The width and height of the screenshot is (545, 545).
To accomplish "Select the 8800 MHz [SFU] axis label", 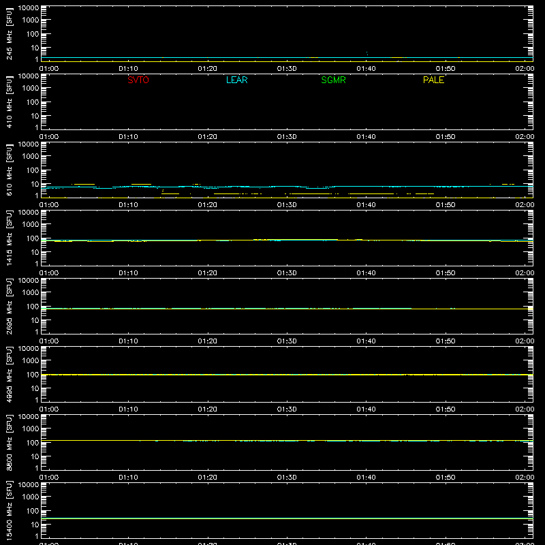I will tap(10, 443).
